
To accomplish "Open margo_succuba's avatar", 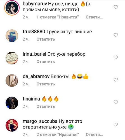I will [12, 125].
